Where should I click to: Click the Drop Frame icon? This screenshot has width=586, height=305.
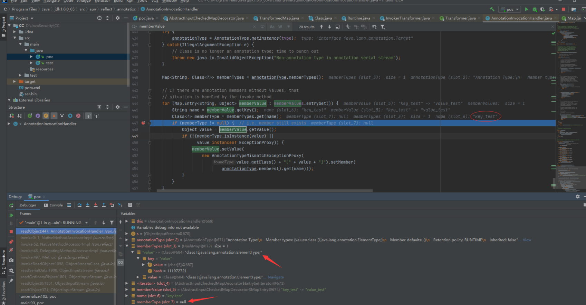click(x=112, y=205)
